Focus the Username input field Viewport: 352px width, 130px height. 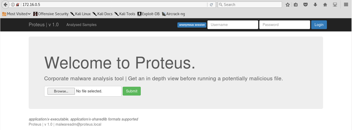[x=233, y=25]
